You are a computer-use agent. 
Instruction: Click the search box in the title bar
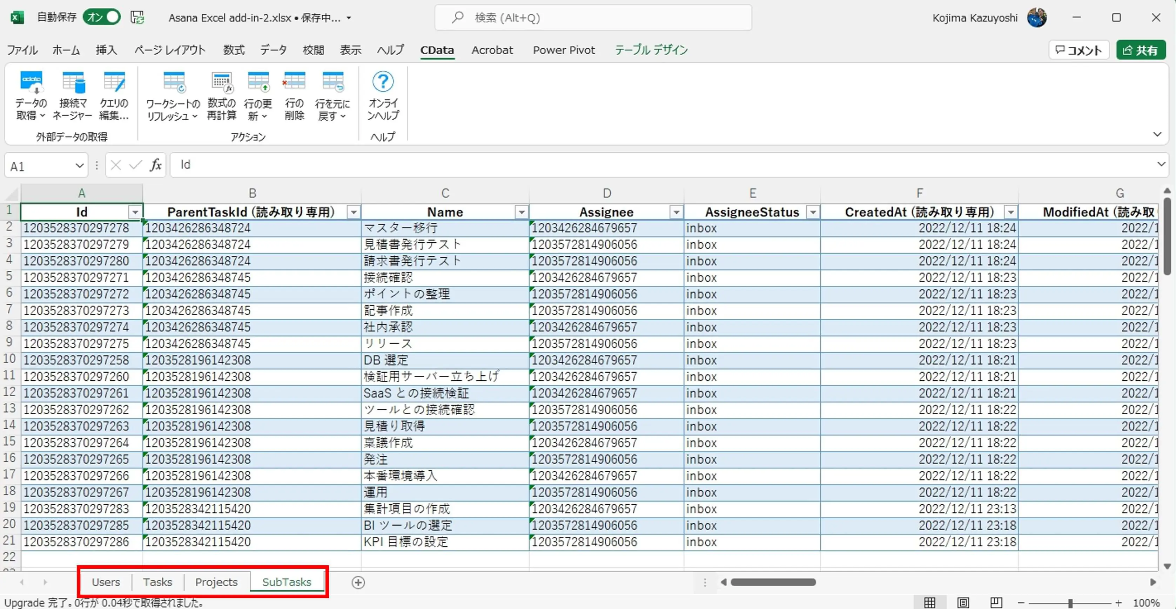tap(593, 18)
